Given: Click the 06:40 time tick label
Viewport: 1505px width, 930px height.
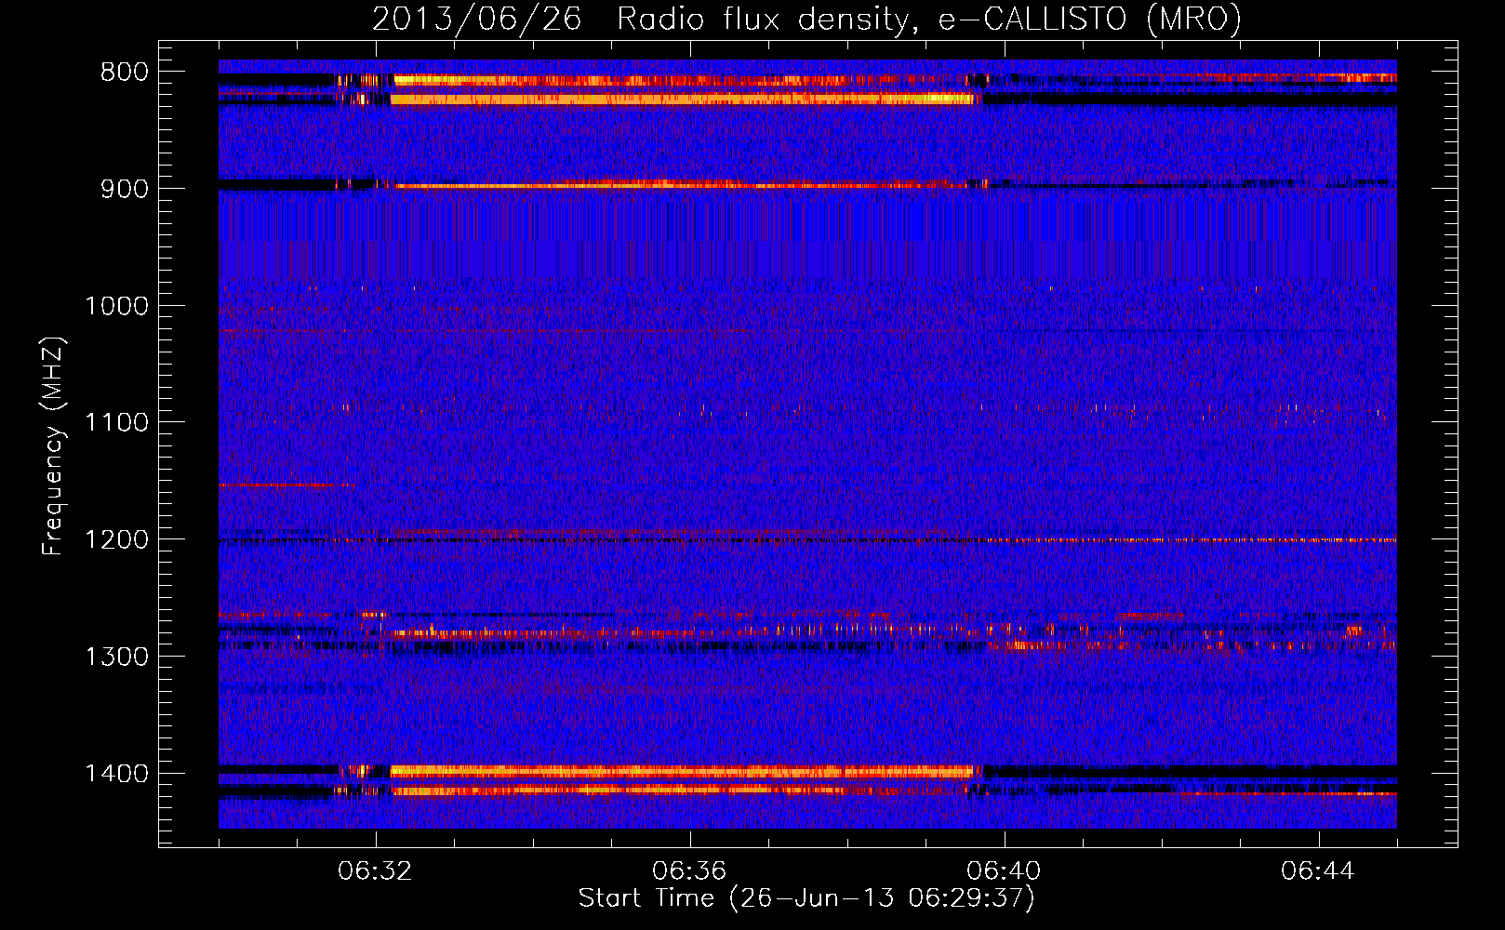Looking at the screenshot, I should [1004, 871].
